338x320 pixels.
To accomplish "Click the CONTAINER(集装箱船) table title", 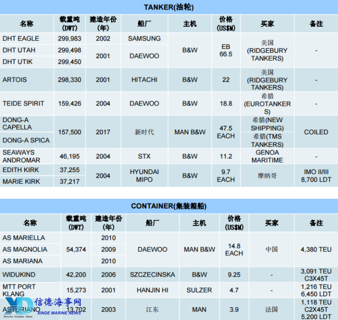I will 169,206.
